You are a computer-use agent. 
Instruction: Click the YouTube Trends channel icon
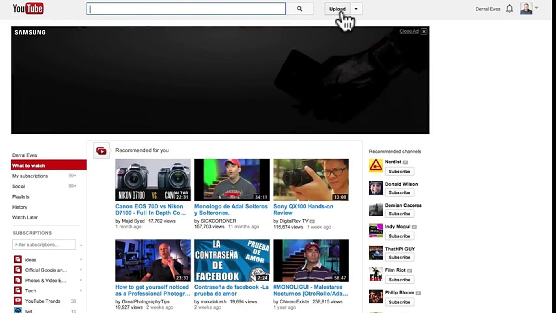18,301
